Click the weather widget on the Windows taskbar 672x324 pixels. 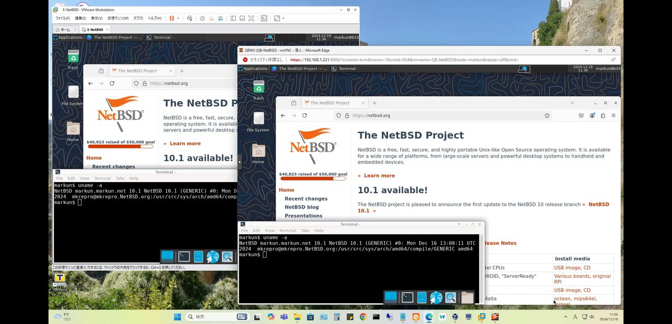(x=62, y=317)
